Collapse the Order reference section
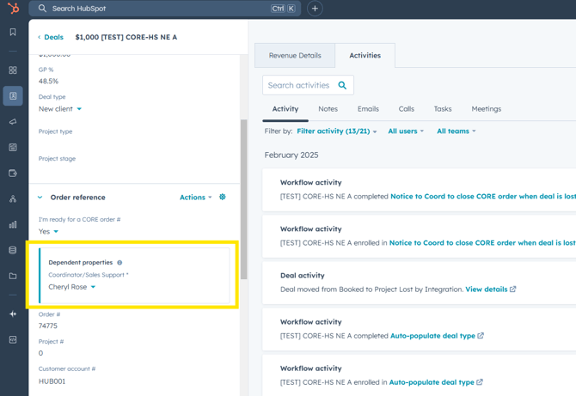Image resolution: width=576 pixels, height=396 pixels. [40, 198]
